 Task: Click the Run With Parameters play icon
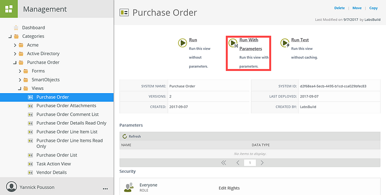click(x=233, y=43)
